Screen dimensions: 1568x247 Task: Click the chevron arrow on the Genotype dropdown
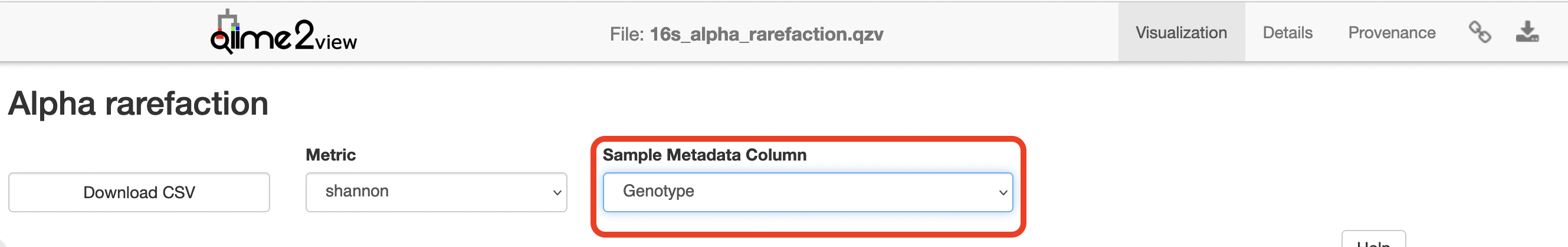[x=1002, y=192]
